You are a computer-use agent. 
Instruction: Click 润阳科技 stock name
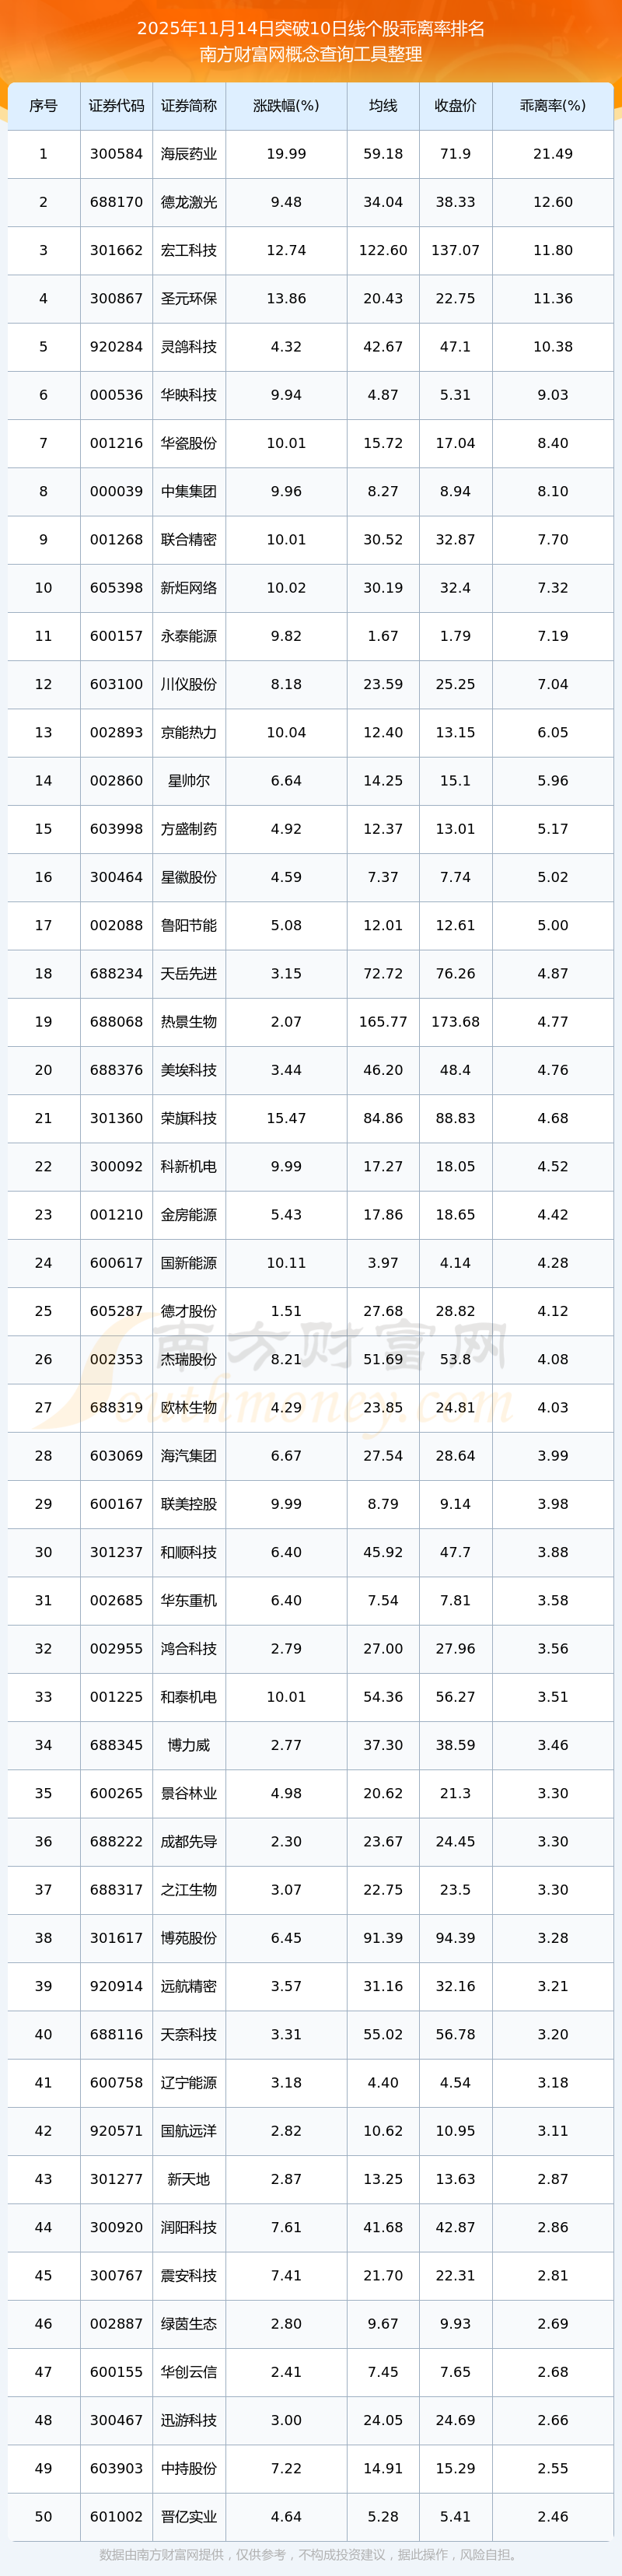coord(189,2227)
